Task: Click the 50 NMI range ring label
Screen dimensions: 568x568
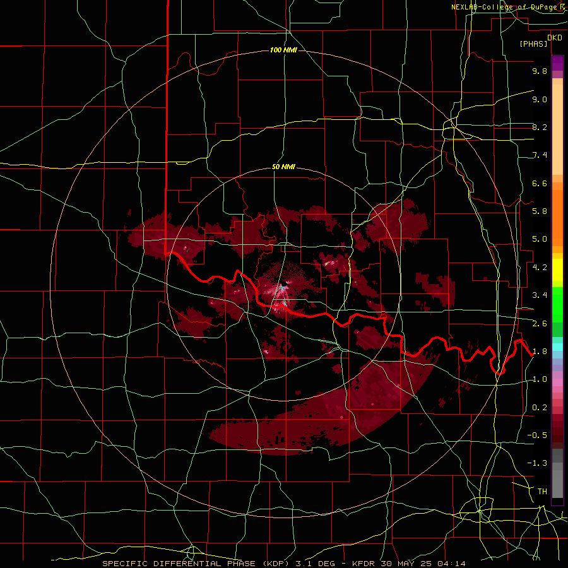Action: click(283, 167)
